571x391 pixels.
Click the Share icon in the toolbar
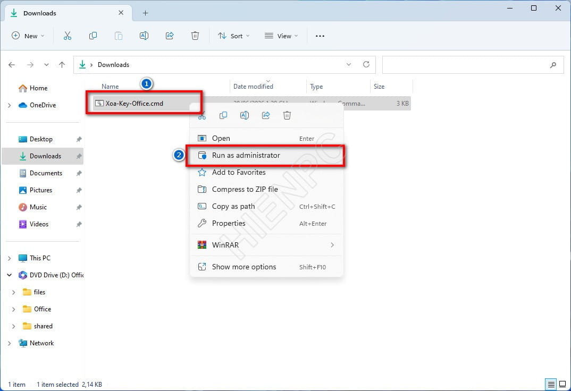click(x=170, y=36)
